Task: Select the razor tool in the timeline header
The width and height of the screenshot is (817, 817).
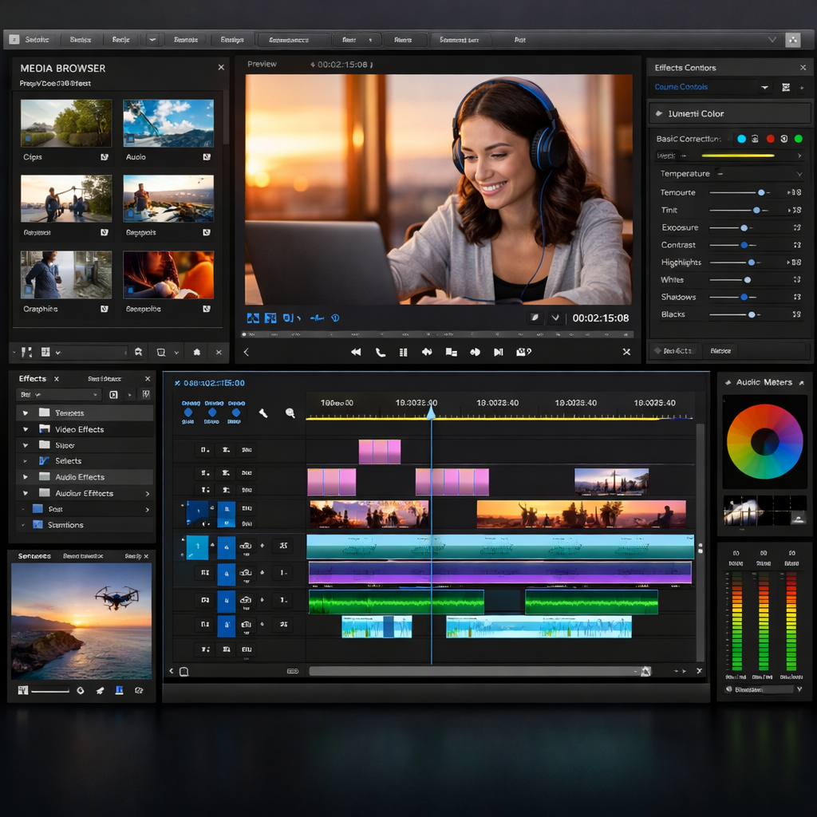Action: (263, 412)
